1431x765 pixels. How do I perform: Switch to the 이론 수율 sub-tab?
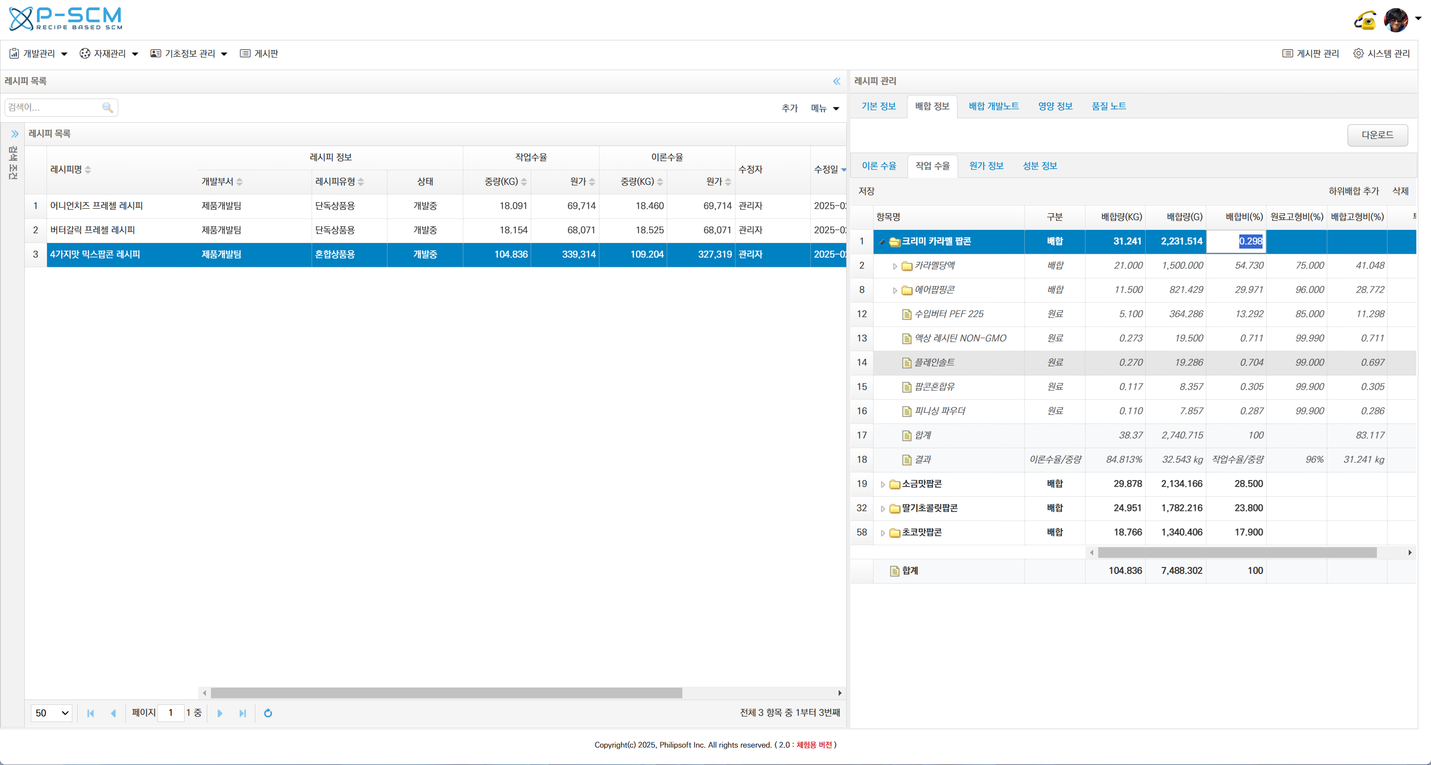(x=879, y=166)
